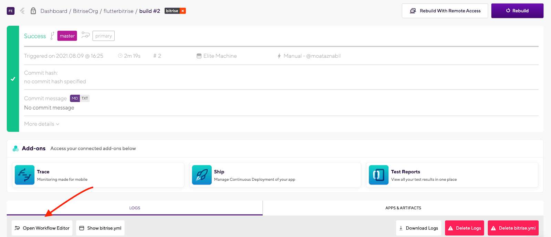Image resolution: width=551 pixels, height=237 pixels.
Task: Click the purple Rebuild button
Action: [517, 11]
